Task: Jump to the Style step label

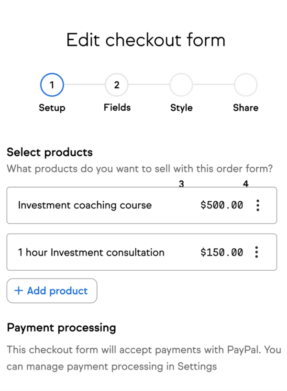Action: (x=181, y=108)
